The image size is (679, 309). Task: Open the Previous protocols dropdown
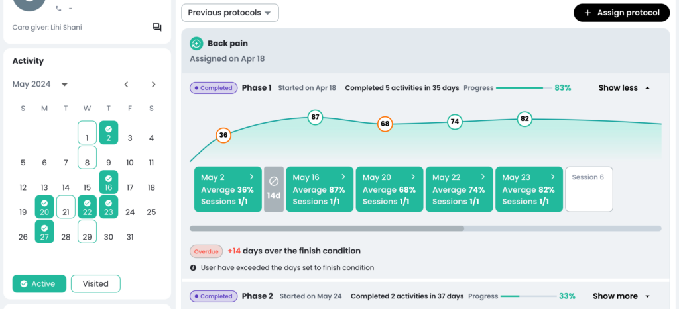coord(230,13)
